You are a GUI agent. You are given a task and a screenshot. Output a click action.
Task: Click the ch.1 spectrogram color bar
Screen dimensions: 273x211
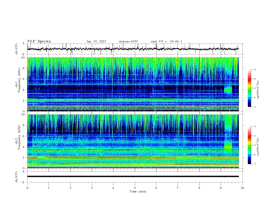[x=249, y=88]
